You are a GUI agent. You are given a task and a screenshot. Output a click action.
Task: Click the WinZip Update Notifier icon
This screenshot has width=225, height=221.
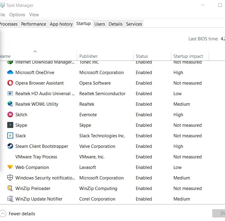(x=10, y=199)
